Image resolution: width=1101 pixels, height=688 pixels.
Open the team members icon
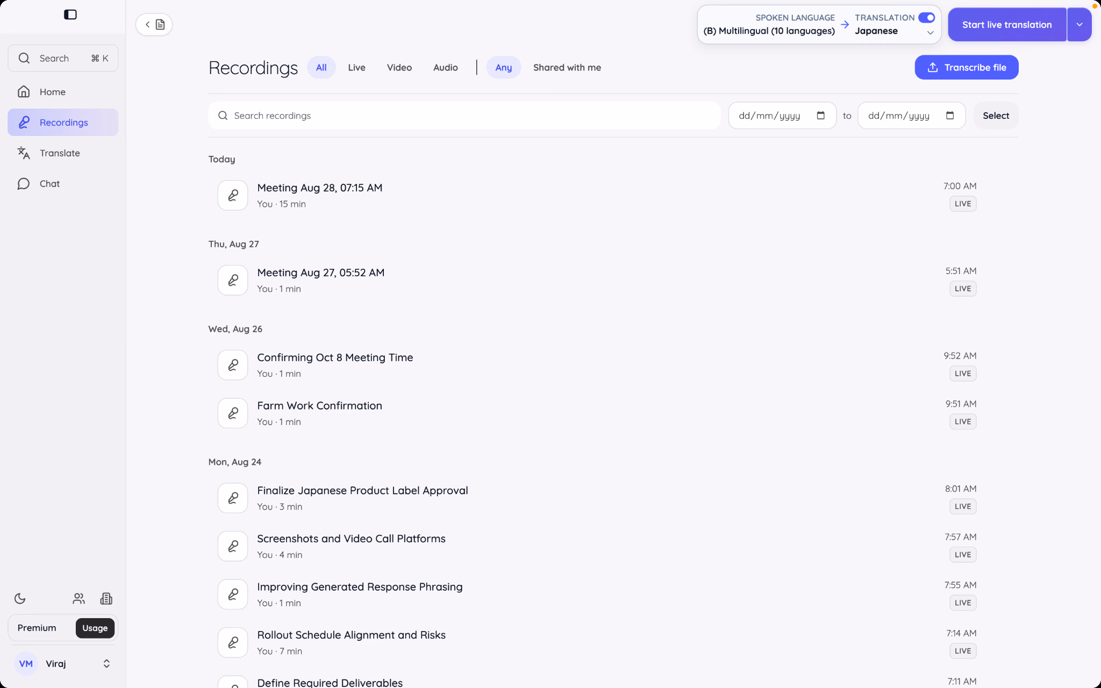pos(79,599)
